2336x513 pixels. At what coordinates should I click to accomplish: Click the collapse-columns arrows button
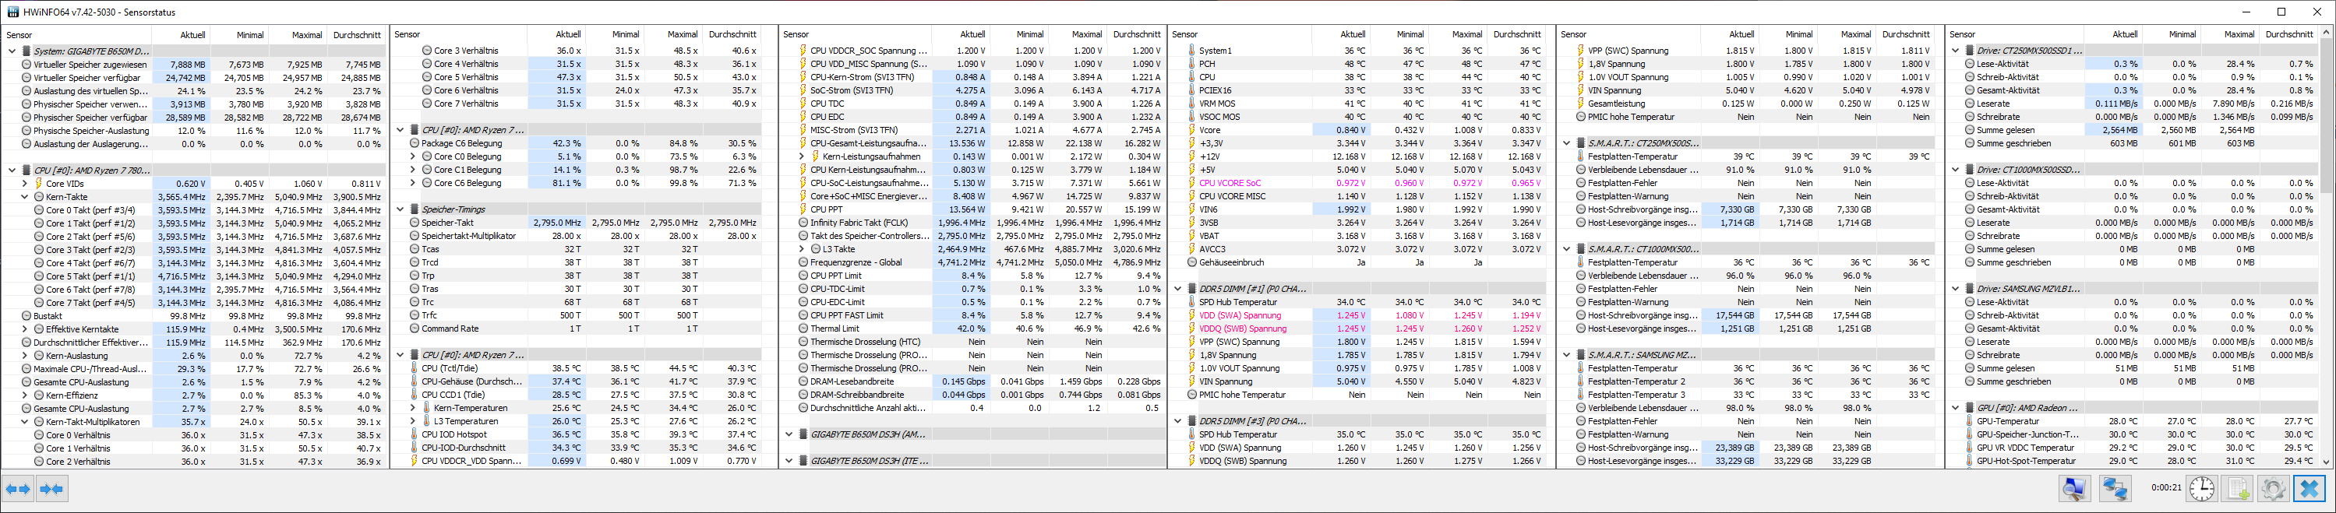coord(51,489)
